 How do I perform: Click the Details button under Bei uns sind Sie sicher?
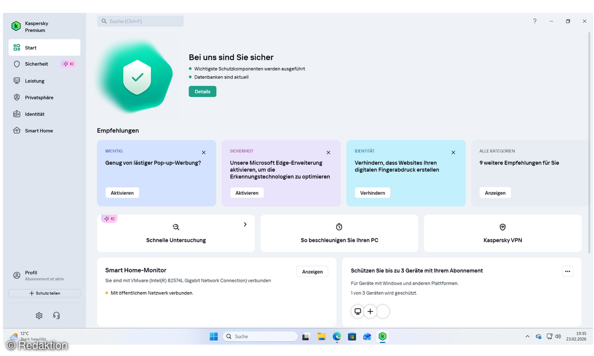[x=202, y=91]
